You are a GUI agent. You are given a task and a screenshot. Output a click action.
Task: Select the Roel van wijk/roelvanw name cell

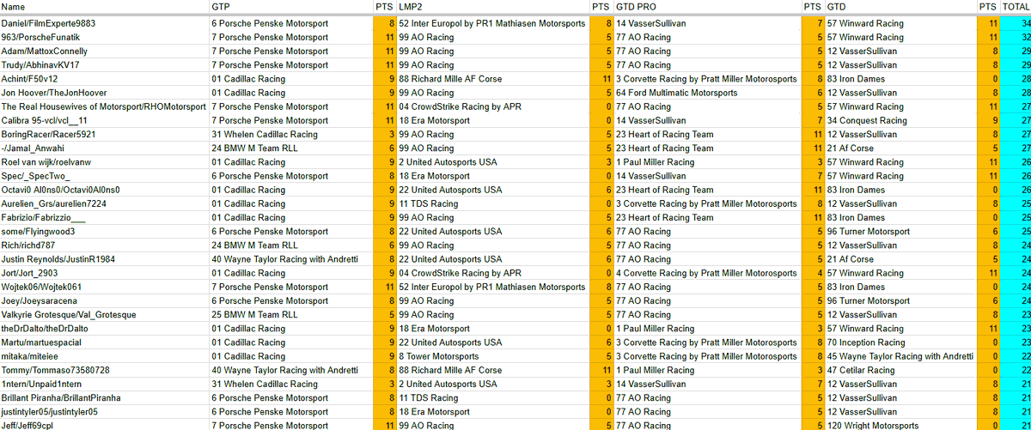point(105,162)
